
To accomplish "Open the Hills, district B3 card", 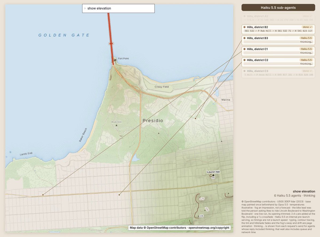I will click(278, 40).
